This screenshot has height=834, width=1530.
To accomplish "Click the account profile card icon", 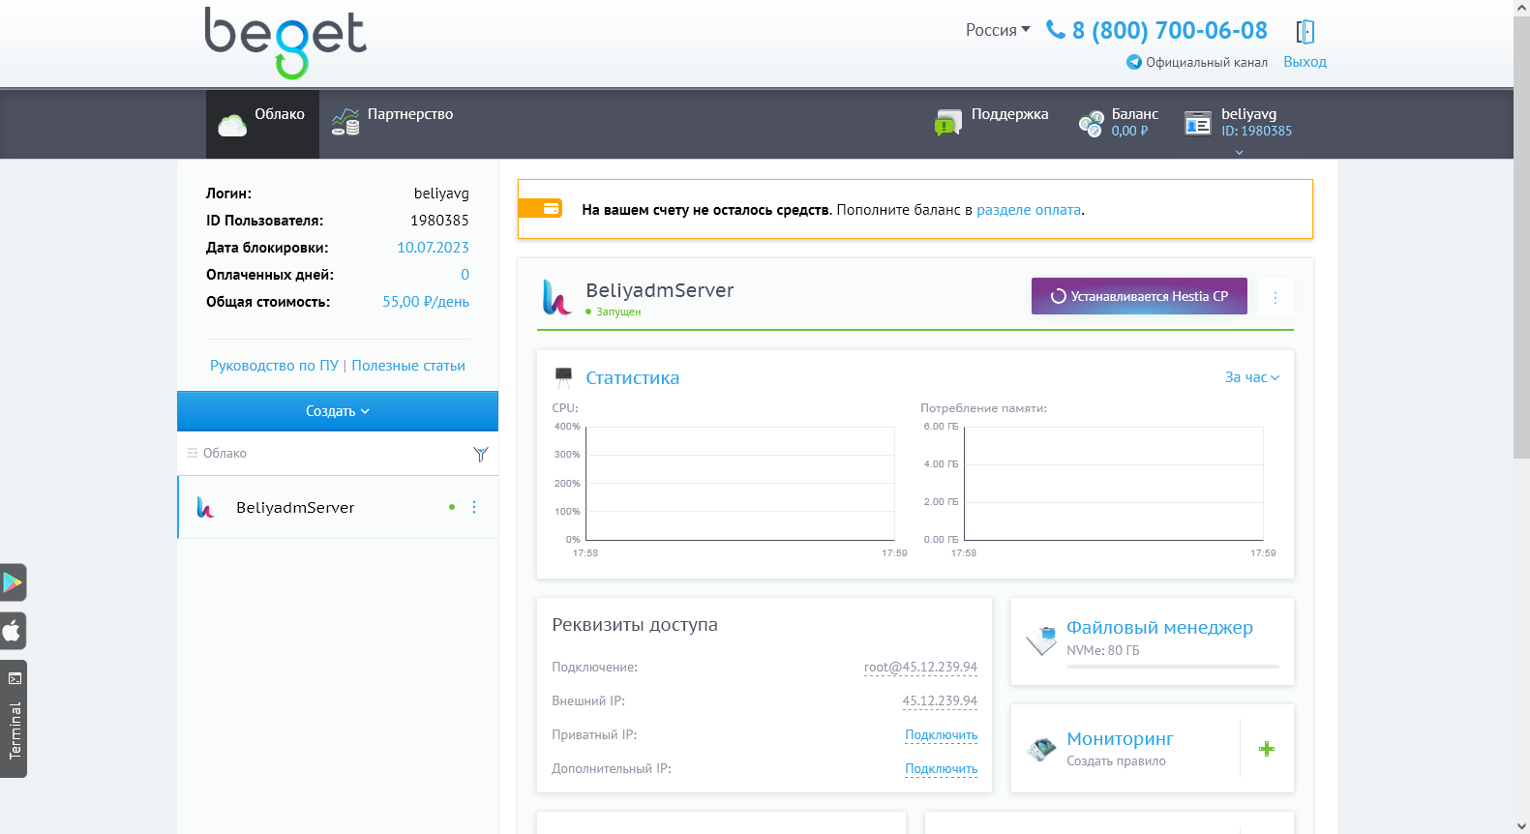I will click(x=1198, y=124).
